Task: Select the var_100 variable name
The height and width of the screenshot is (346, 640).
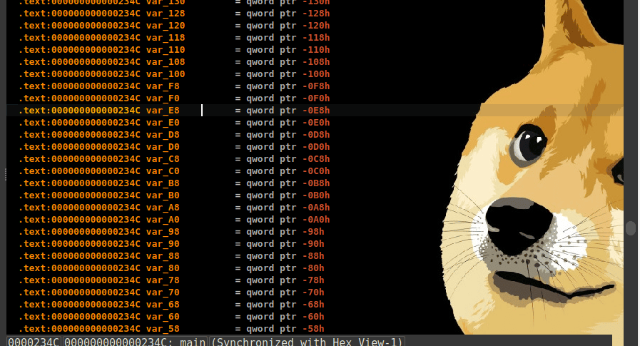Action: point(166,74)
